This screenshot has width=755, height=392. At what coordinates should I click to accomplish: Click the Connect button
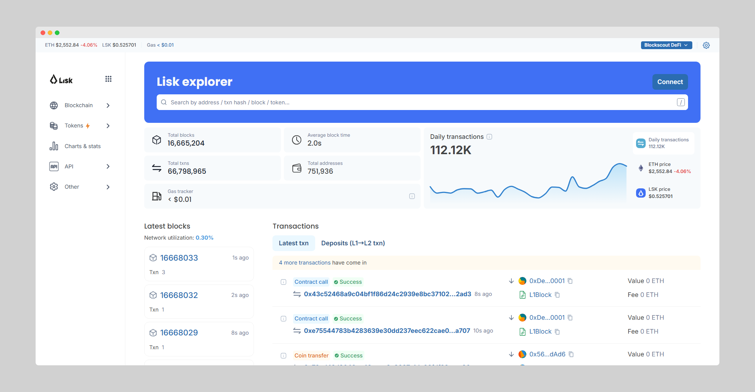(x=670, y=82)
